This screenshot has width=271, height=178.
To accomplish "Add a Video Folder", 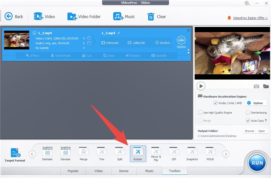I will (x=84, y=17).
